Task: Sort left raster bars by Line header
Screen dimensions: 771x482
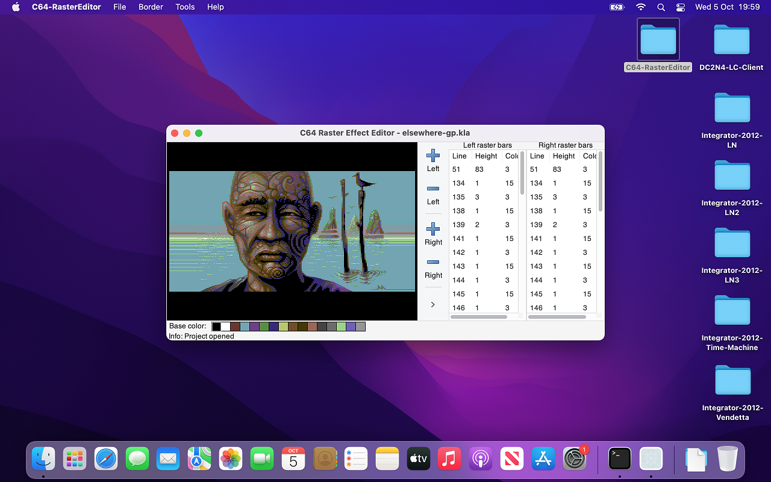Action: tap(460, 156)
